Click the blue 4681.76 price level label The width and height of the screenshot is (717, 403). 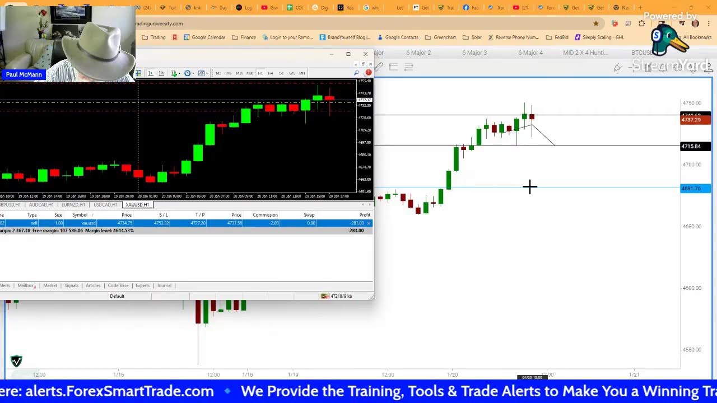695,189
